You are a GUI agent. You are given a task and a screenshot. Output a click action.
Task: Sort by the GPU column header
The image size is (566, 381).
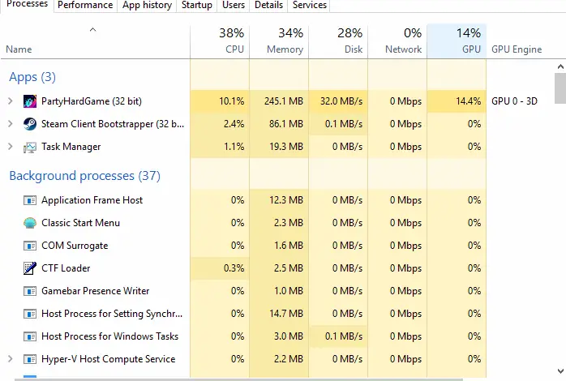[457, 41]
